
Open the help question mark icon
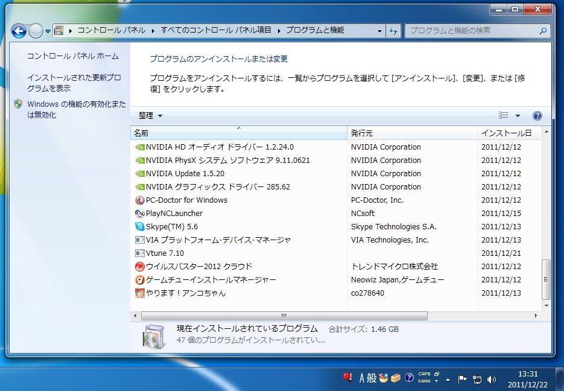point(537,116)
